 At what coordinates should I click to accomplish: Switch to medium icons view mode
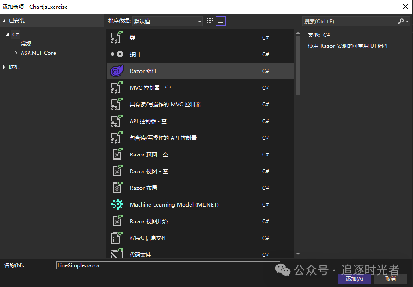click(x=209, y=21)
